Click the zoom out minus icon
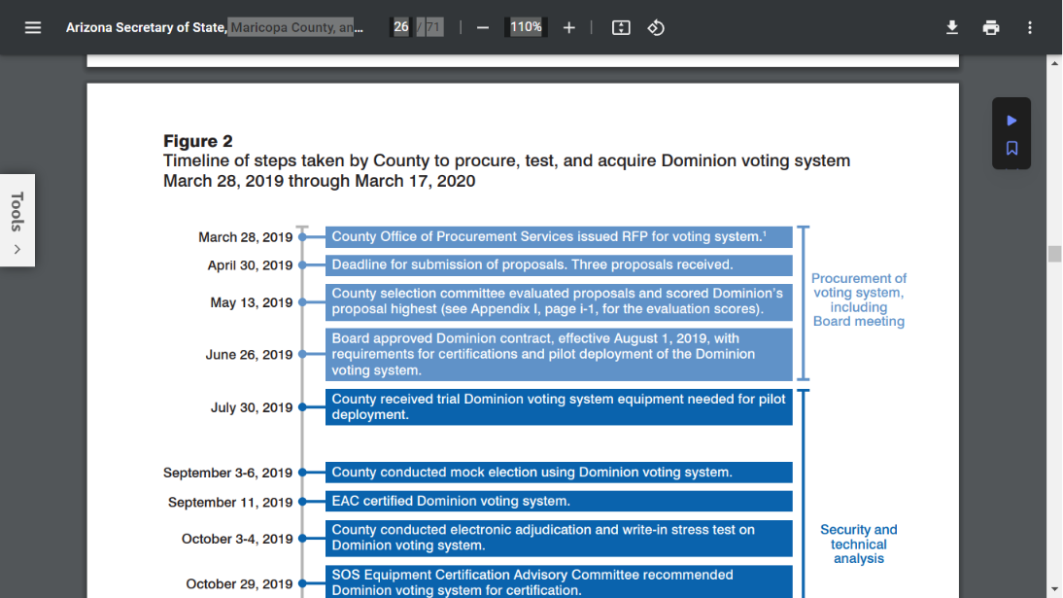1063x598 pixels. click(483, 28)
